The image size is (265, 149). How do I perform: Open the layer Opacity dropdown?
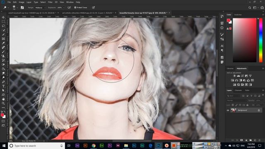[260, 100]
